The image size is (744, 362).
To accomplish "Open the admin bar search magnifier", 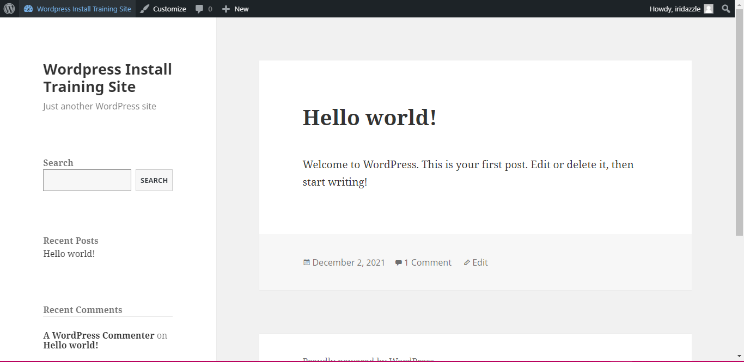I will 726,9.
